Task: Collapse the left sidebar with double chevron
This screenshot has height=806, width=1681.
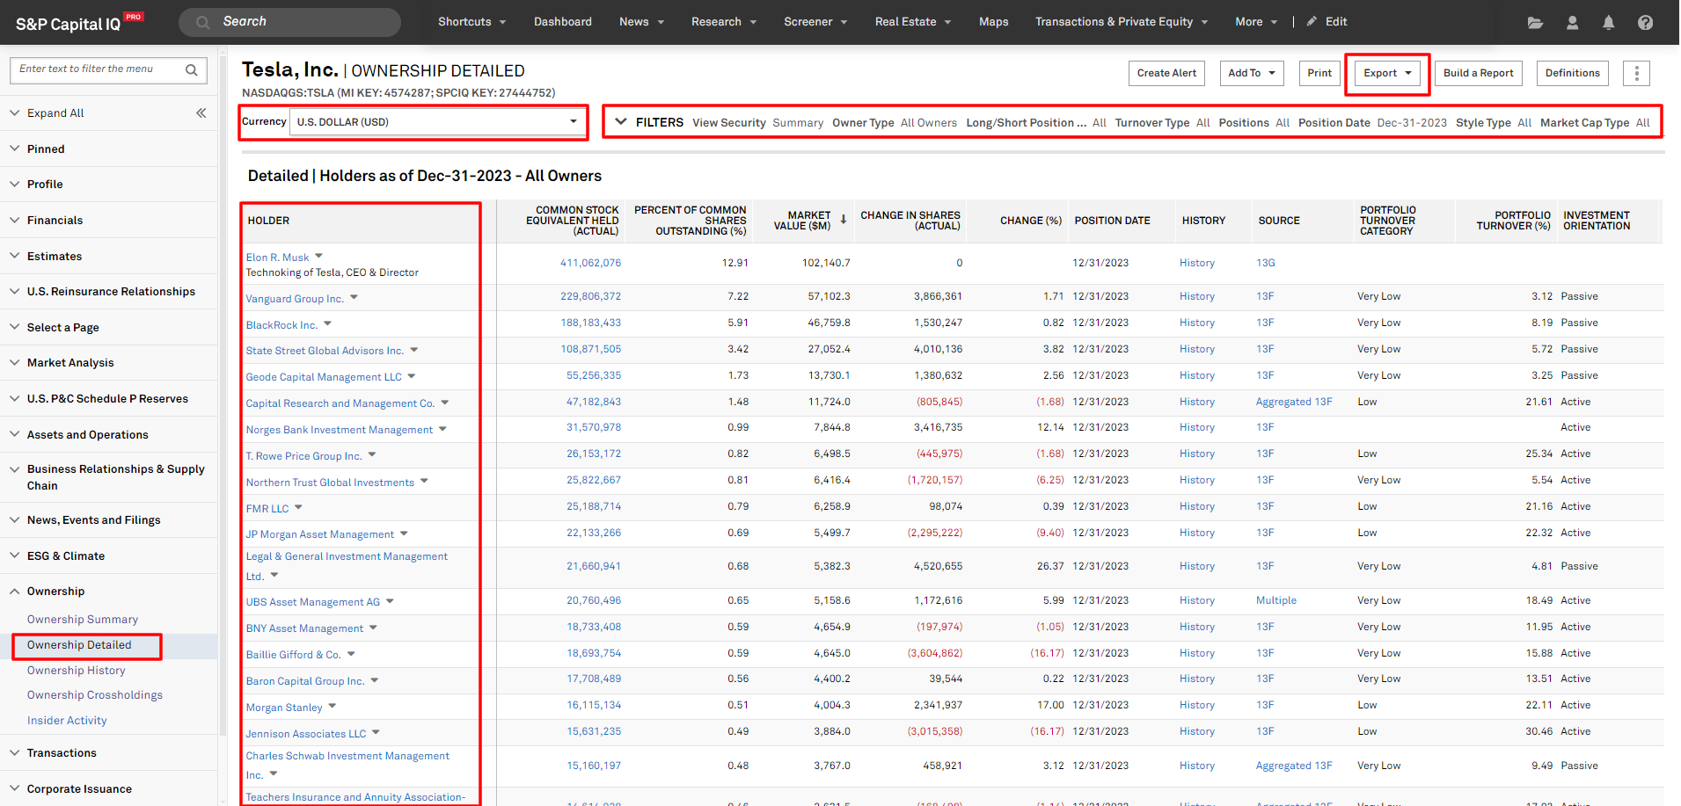Action: [201, 113]
